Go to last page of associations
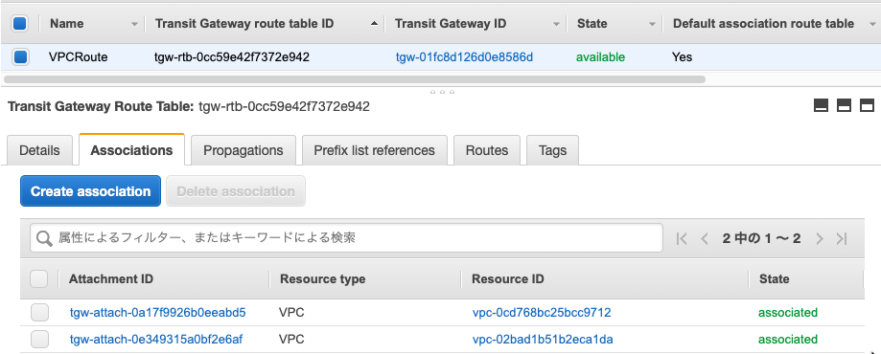881x354 pixels. pos(841,238)
